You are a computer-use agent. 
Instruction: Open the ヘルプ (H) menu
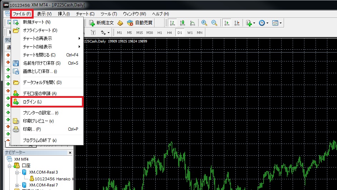pyautogui.click(x=161, y=14)
